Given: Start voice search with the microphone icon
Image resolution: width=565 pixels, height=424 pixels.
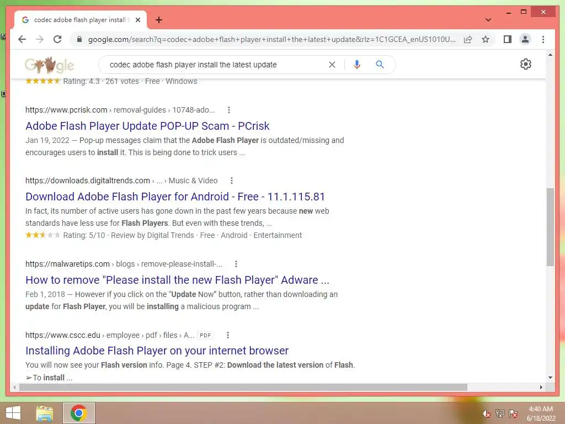Looking at the screenshot, I should (x=357, y=65).
